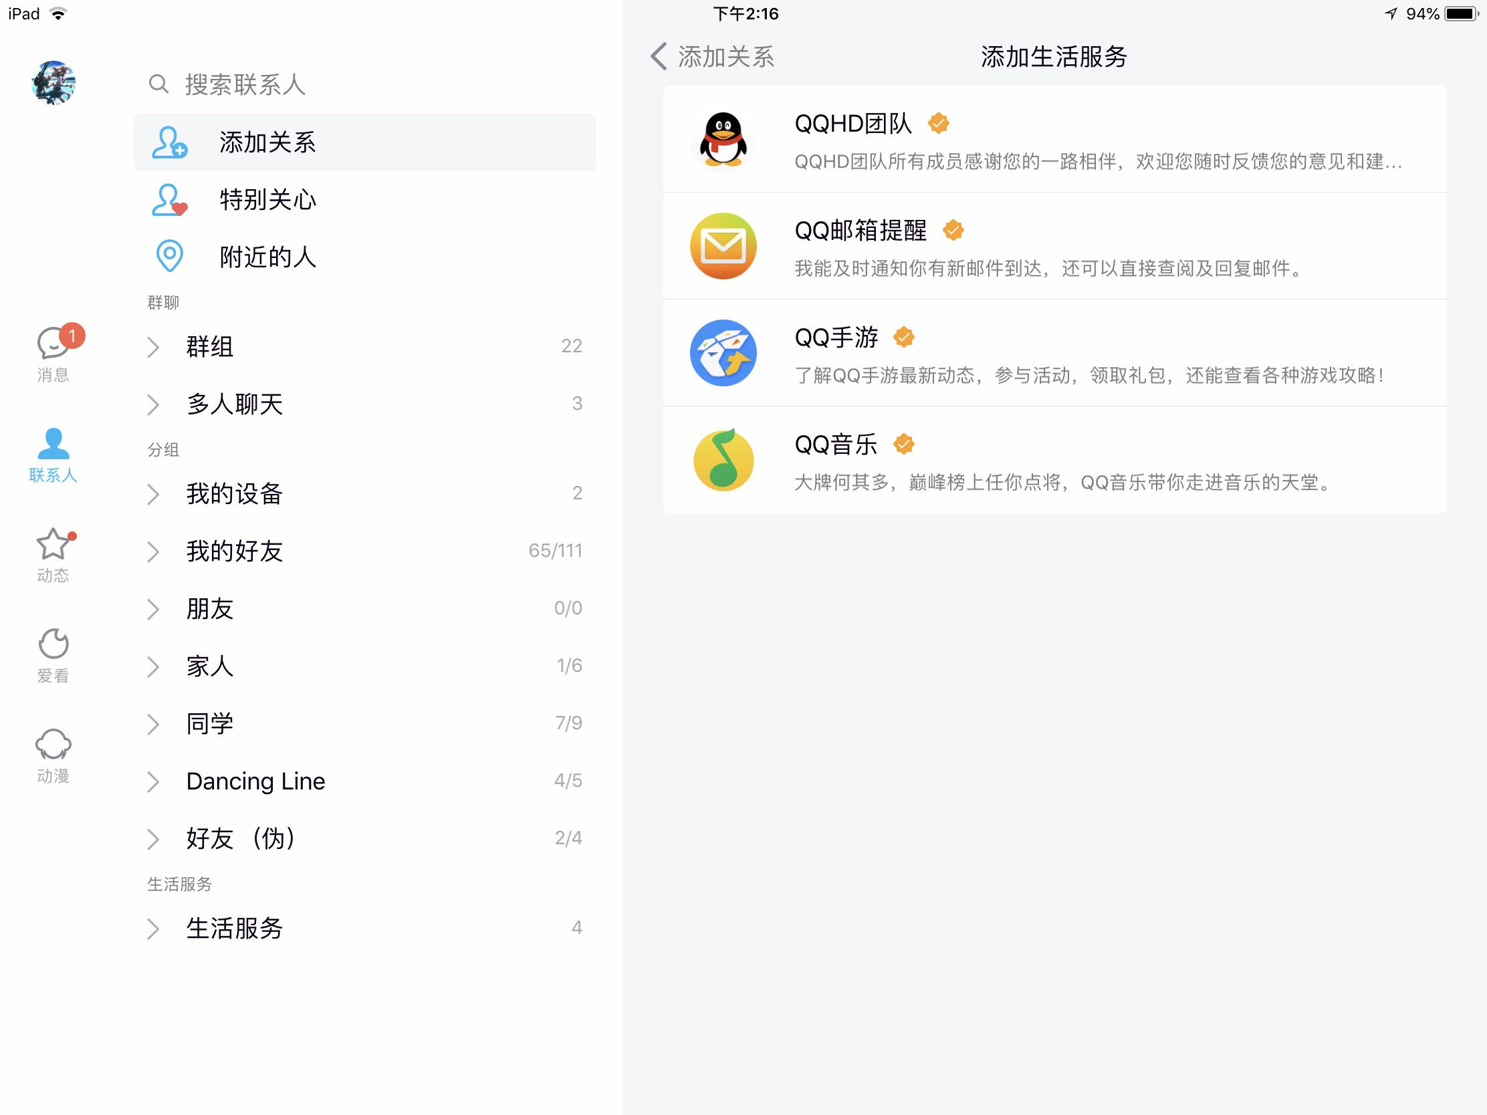
Task: Expand the 好友（伪）group chevron
Action: (x=153, y=839)
